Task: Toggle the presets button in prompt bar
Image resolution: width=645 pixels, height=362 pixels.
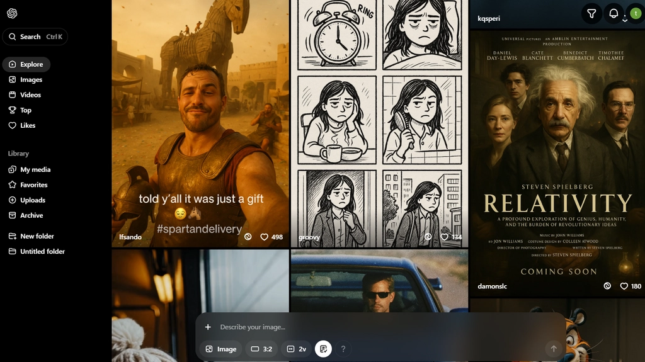Action: pos(323,349)
